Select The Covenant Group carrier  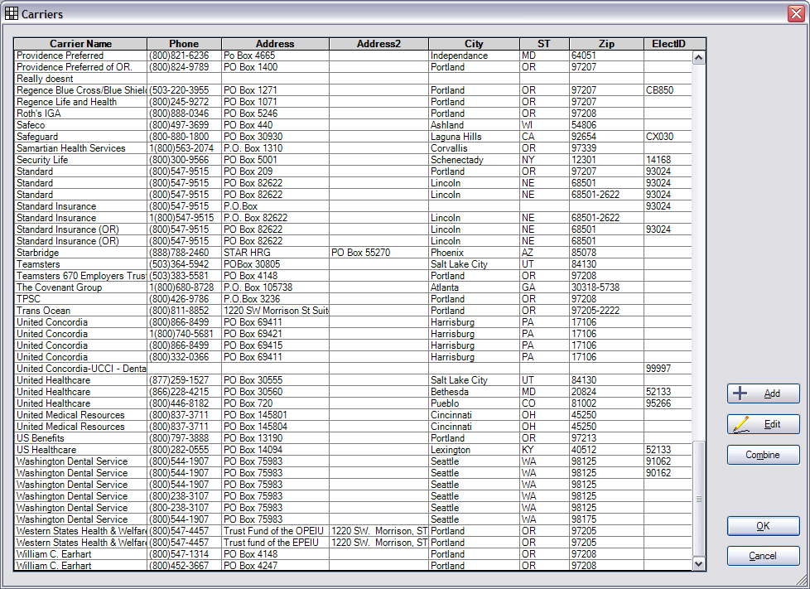coord(353,287)
